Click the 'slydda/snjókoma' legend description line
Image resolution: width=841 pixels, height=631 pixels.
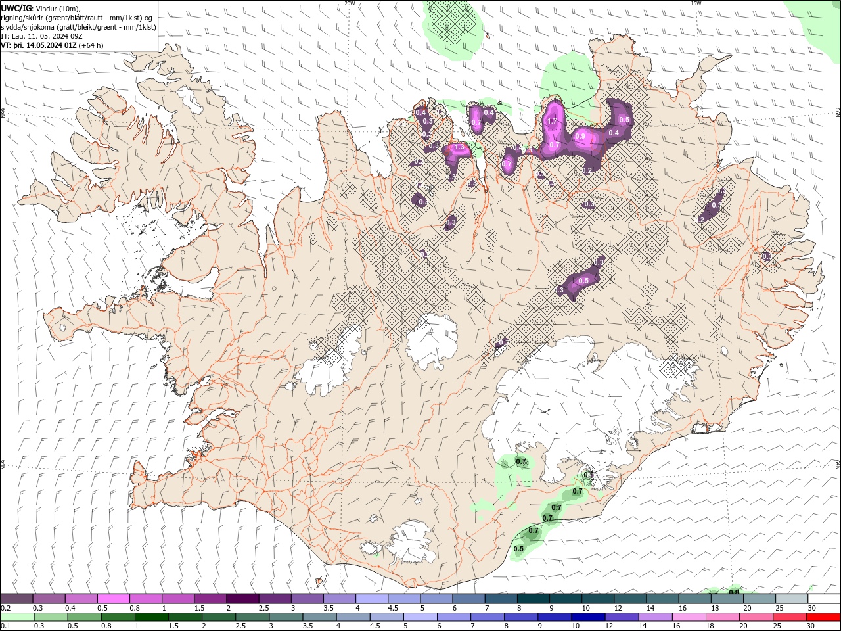click(79, 27)
